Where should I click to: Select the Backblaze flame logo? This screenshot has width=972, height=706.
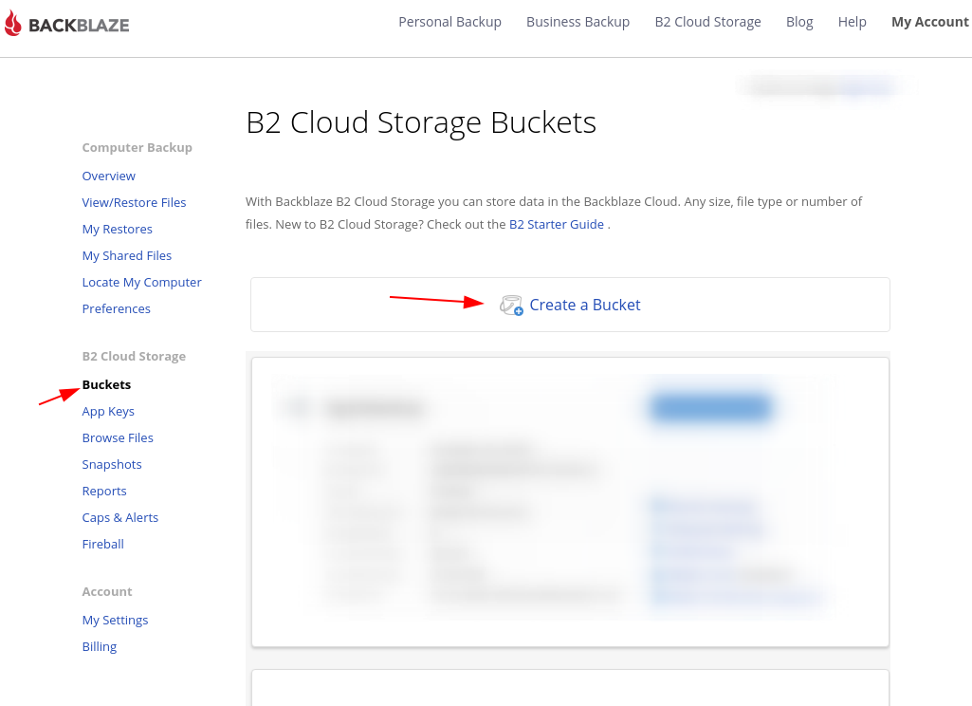[x=13, y=23]
